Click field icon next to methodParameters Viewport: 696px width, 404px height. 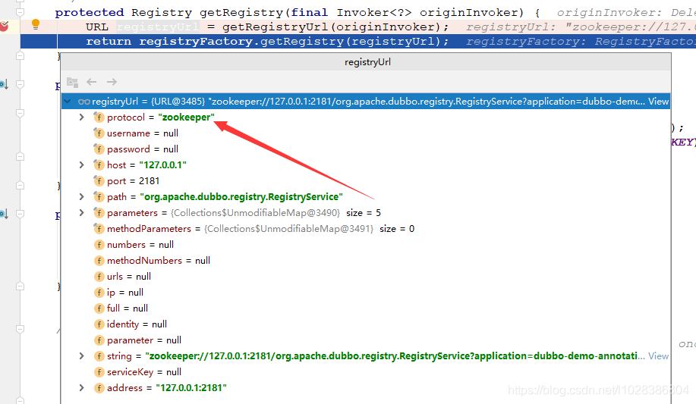coord(99,229)
